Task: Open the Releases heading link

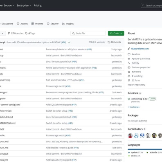Action: [x=133, y=93]
